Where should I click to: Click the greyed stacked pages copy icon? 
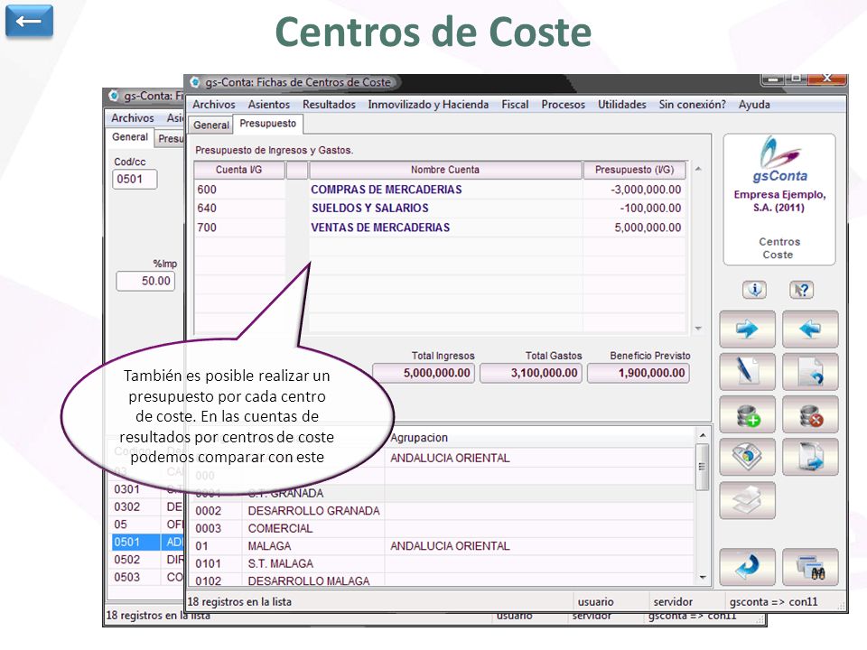coord(747,500)
